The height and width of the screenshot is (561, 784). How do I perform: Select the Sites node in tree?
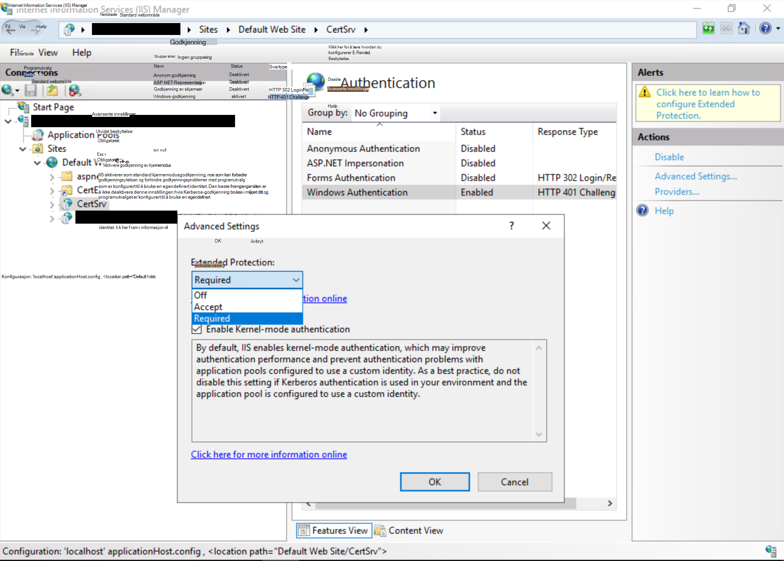(57, 149)
